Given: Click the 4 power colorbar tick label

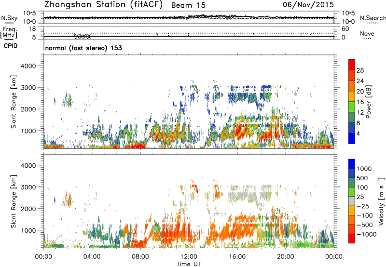Looking at the screenshot, I should 358,133.
